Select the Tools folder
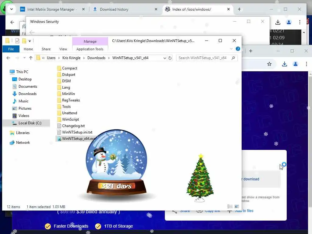 64,106
